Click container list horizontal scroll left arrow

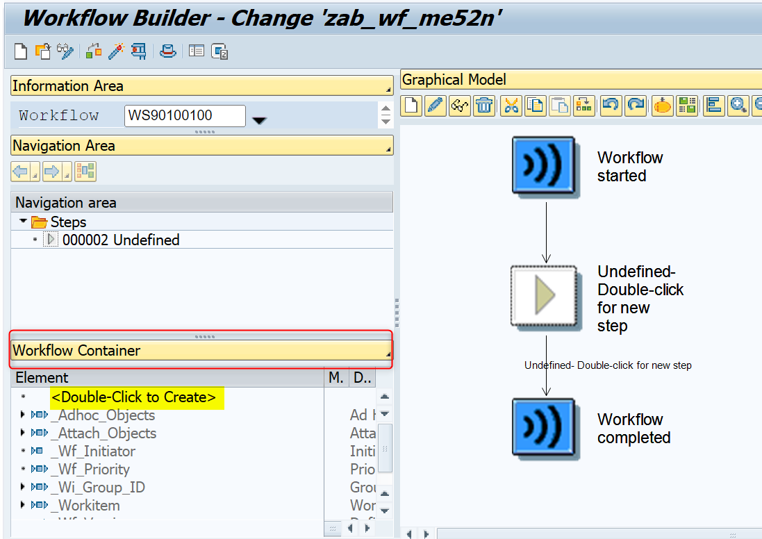350,529
